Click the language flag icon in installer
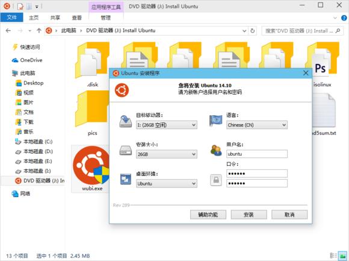Image resolution: width=349 pixels, height=261 pixels. click(x=215, y=121)
